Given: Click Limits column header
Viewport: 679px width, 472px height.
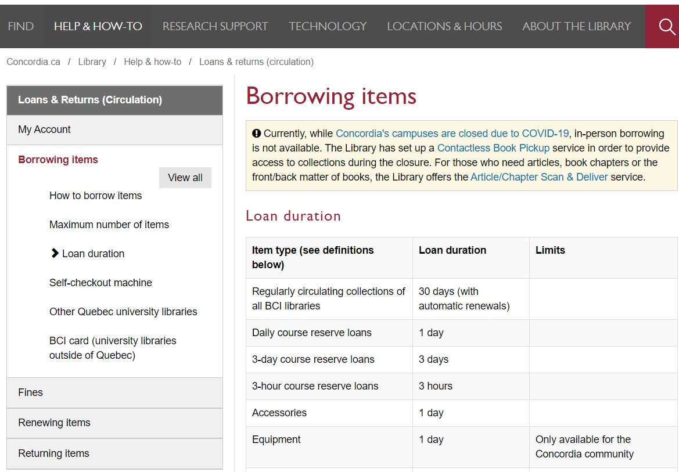Looking at the screenshot, I should coord(603,258).
